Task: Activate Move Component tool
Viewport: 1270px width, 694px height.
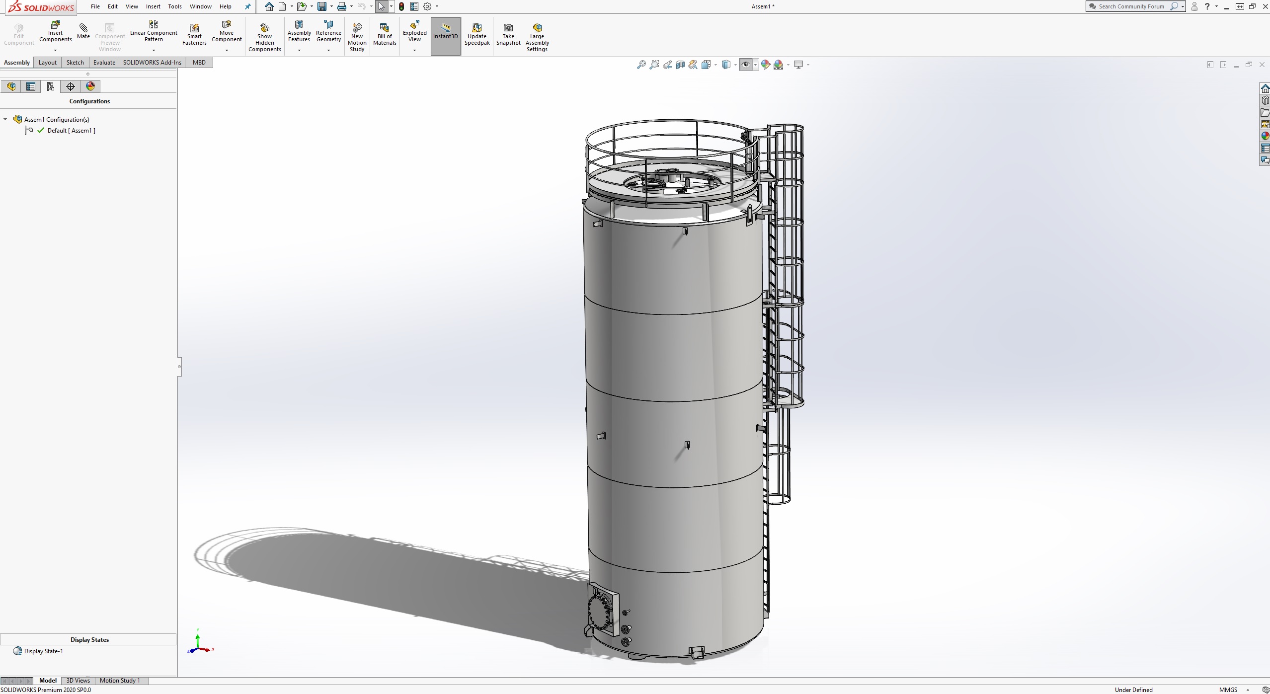Action: (x=227, y=32)
